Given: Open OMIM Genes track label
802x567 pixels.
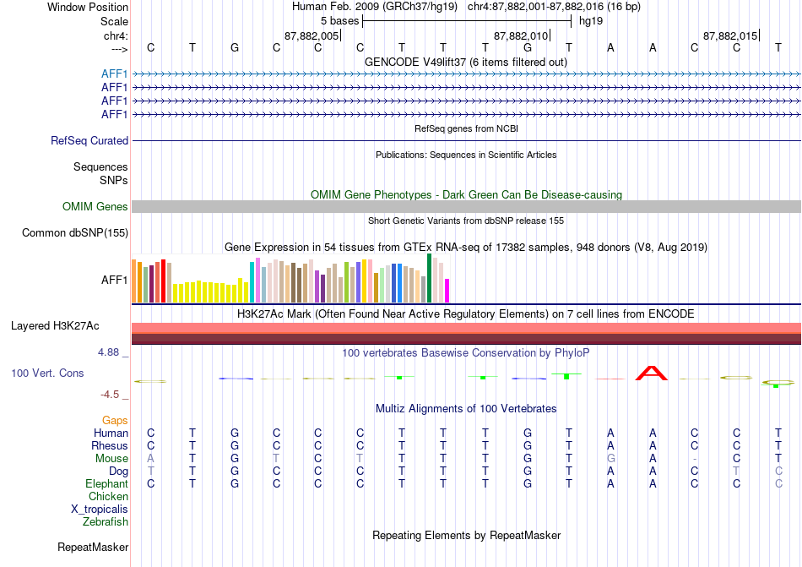Looking at the screenshot, I should tap(95, 207).
